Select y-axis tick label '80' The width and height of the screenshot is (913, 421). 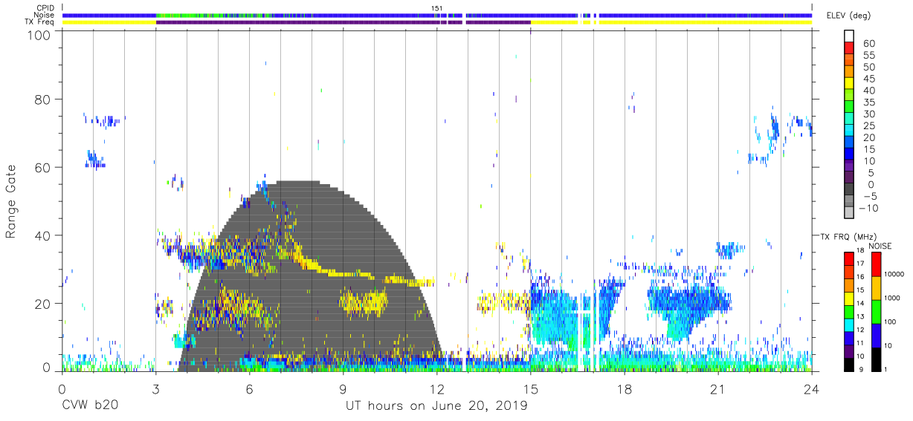[x=42, y=99]
